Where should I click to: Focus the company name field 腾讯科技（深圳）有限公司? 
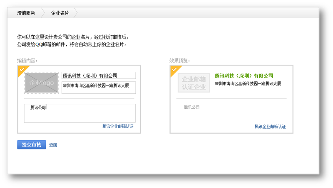tap(99, 76)
